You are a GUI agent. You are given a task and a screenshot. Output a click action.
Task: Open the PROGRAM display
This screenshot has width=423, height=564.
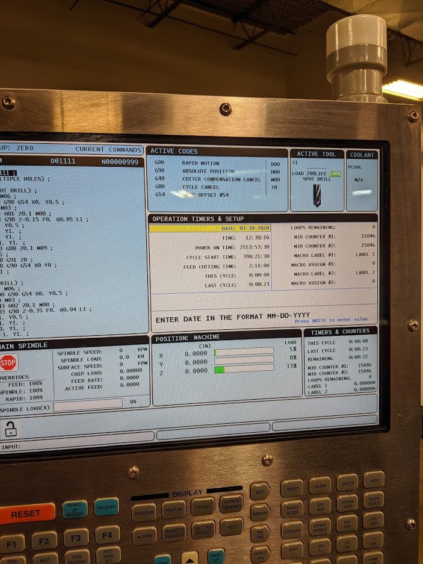pyautogui.click(x=144, y=512)
